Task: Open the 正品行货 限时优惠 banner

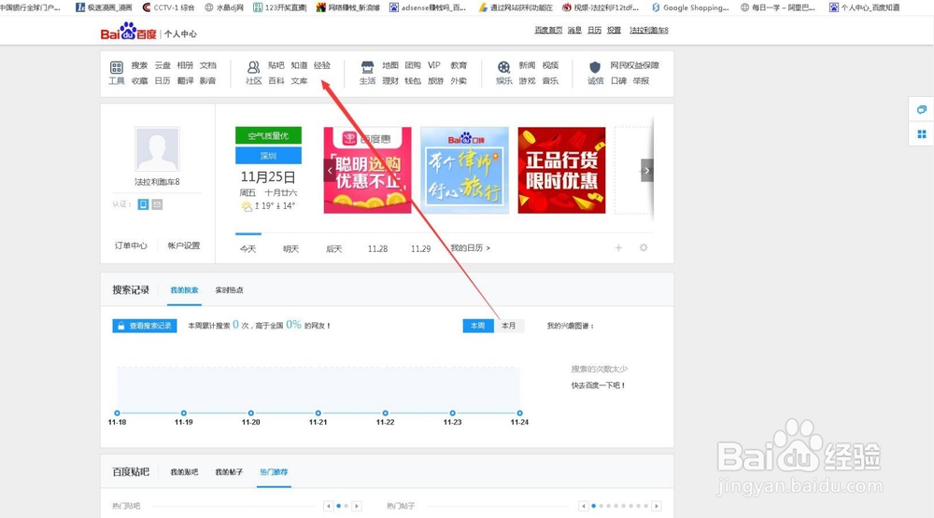Action: coord(561,170)
